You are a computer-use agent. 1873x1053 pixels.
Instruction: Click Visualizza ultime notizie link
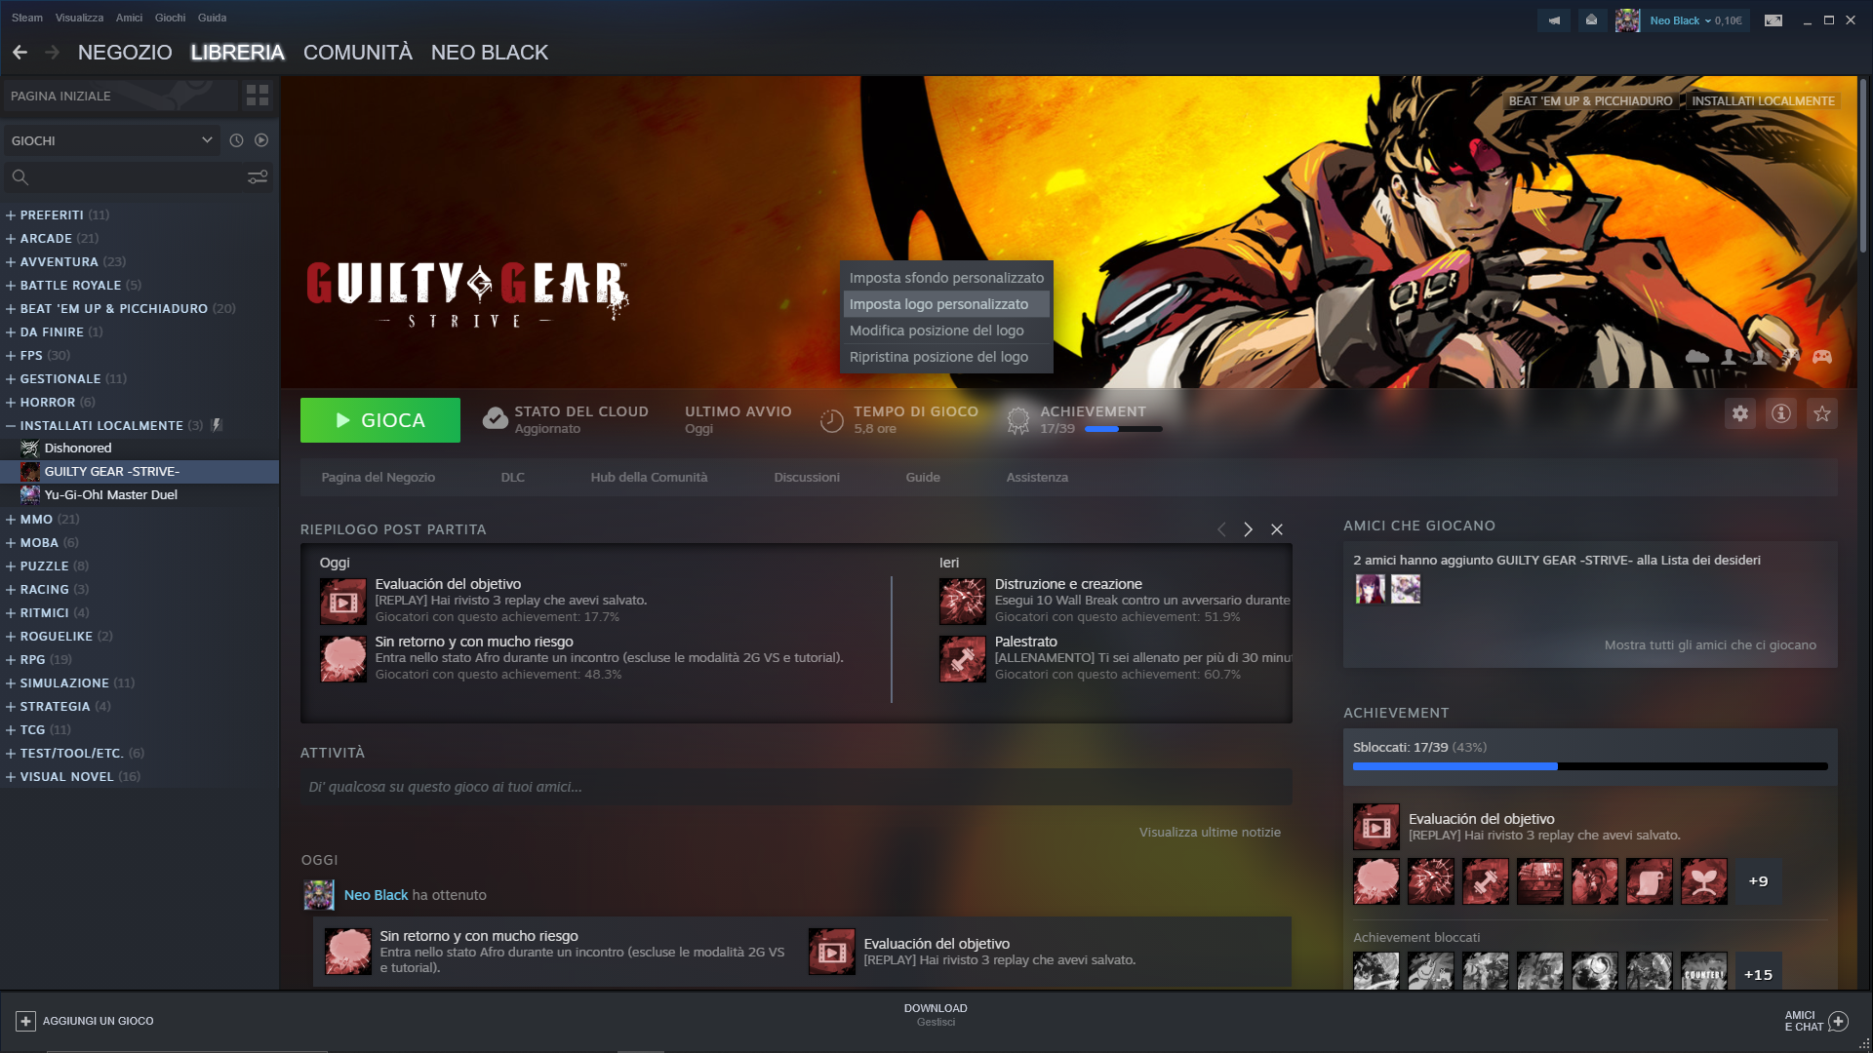[1209, 833]
